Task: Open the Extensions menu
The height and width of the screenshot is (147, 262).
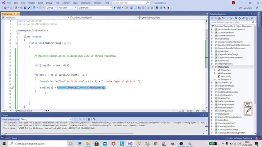Action: pyautogui.click(x=86, y=3)
